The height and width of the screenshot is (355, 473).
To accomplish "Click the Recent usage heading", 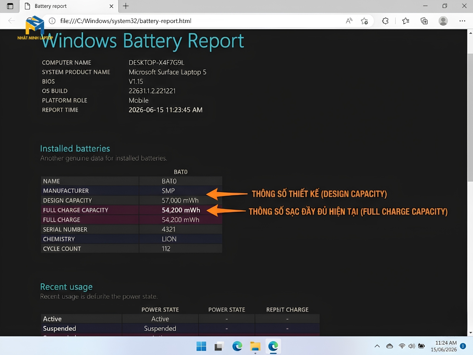I will pos(66,287).
